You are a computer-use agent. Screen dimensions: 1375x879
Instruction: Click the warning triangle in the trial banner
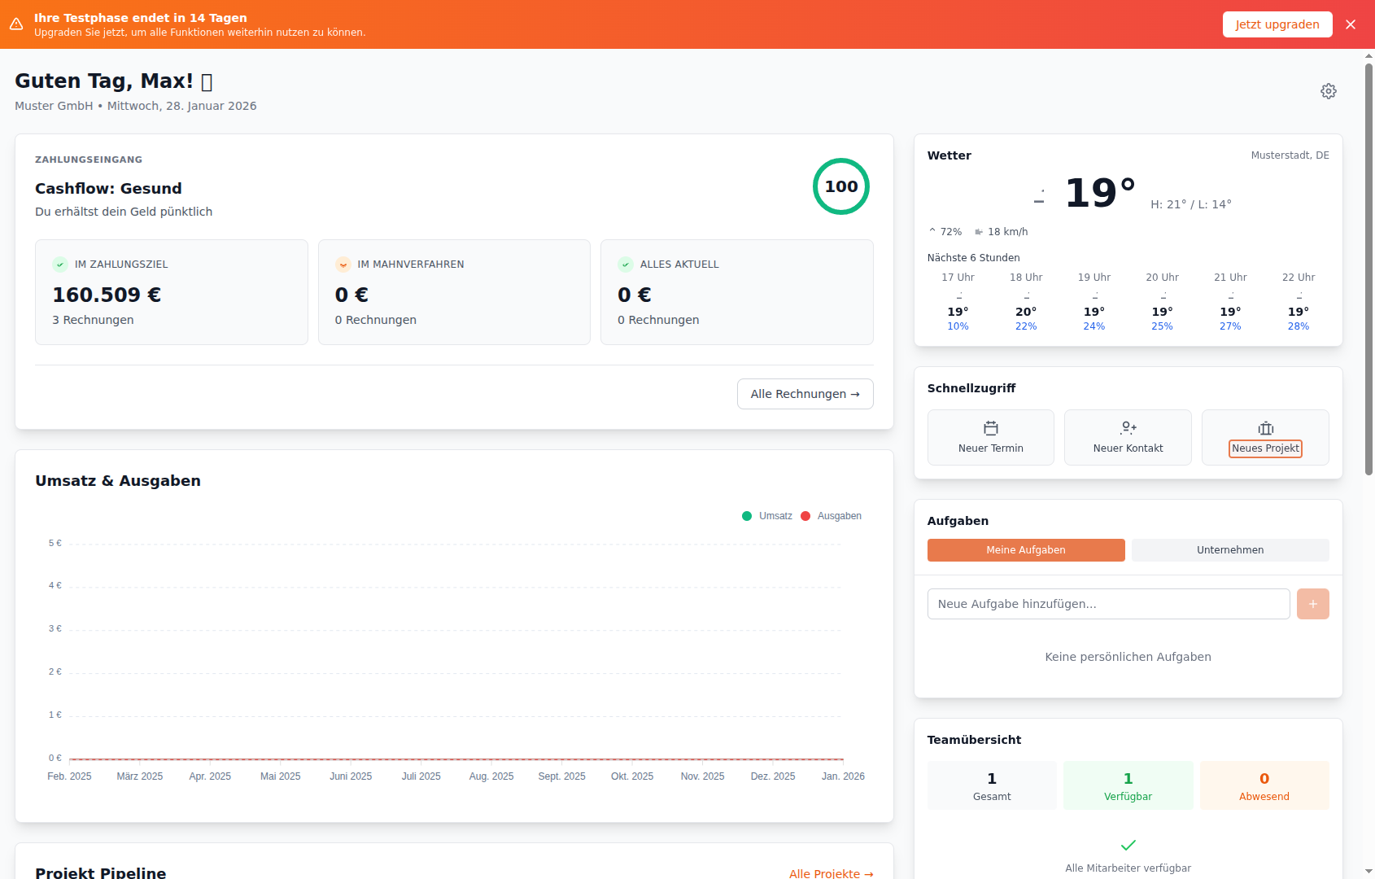tap(17, 24)
